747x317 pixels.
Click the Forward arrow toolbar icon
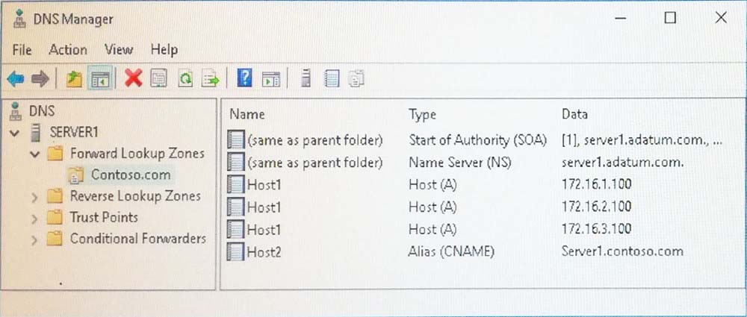(40, 78)
